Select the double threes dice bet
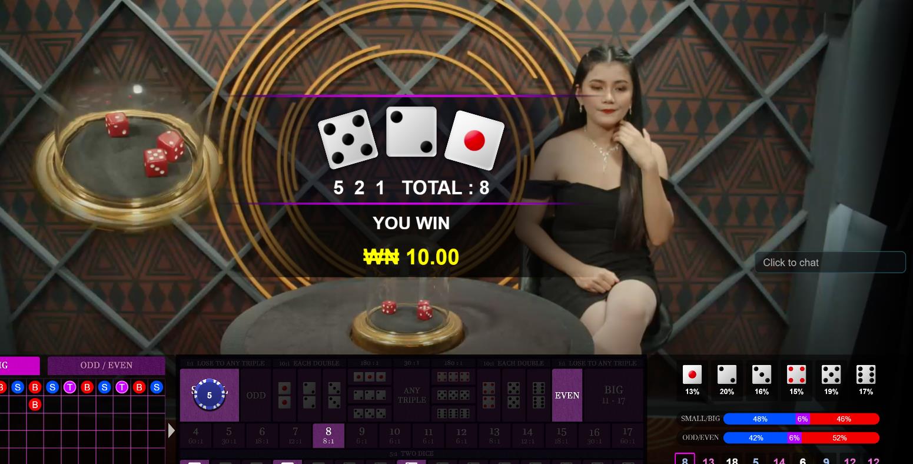 pyautogui.click(x=334, y=395)
